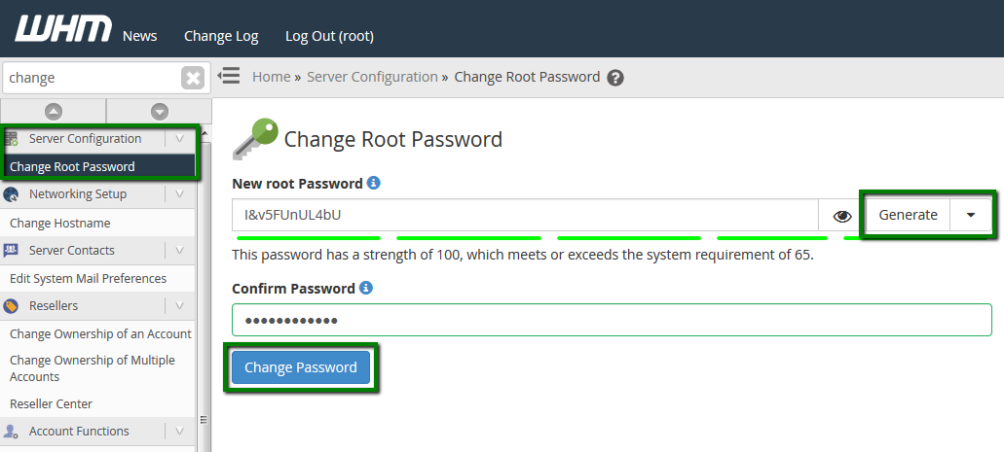Click info icon beside Confirm Password
The width and height of the screenshot is (1004, 452).
(x=366, y=288)
